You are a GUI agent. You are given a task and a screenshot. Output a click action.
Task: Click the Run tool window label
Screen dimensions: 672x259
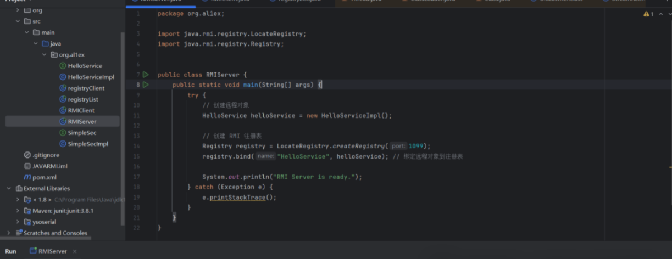click(10, 251)
